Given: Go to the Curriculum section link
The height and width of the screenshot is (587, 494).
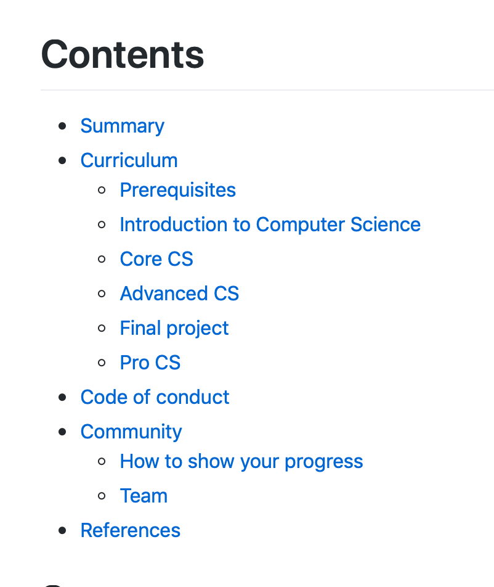Looking at the screenshot, I should tap(129, 160).
